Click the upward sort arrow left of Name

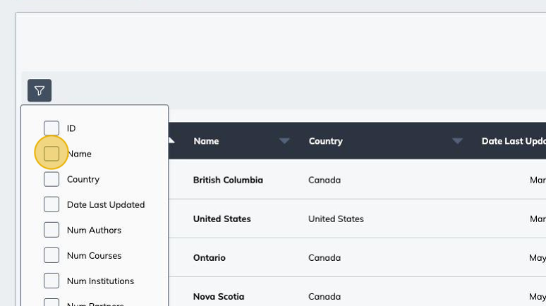point(171,139)
